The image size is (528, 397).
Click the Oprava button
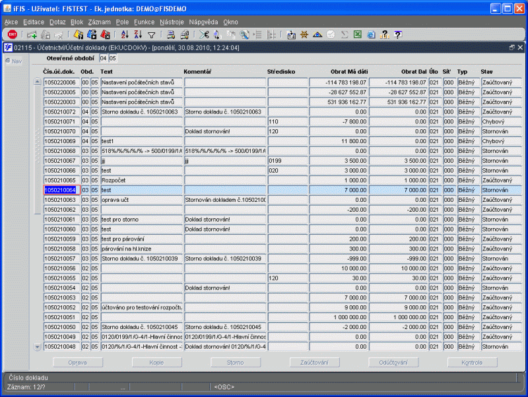click(78, 362)
